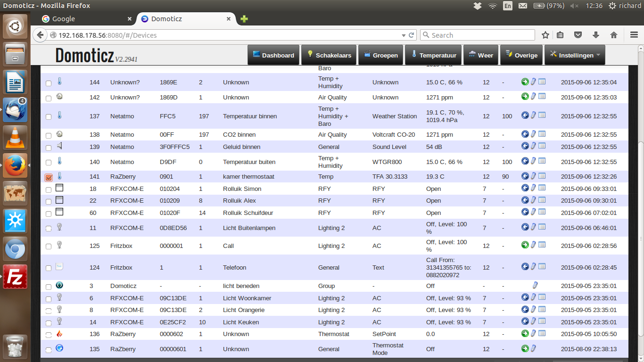Launch VLC from the Ubuntu launcher
The width and height of the screenshot is (644, 362).
pyautogui.click(x=15, y=137)
